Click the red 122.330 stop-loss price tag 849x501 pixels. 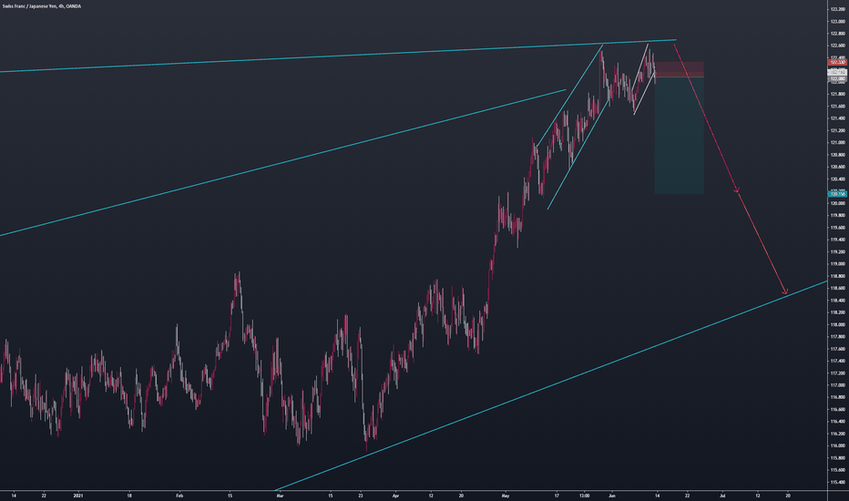(838, 62)
